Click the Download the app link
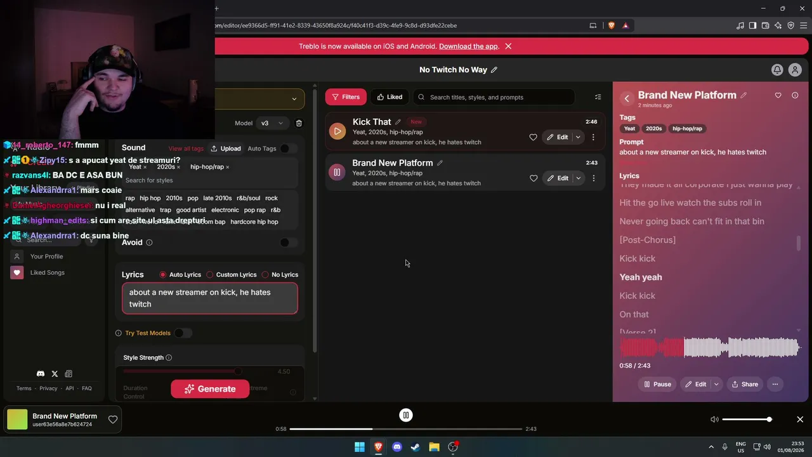812x457 pixels. click(x=468, y=46)
